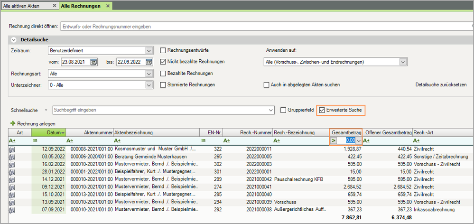
Task: Open the Schnellsuche options arrow
Action: (x=46, y=110)
